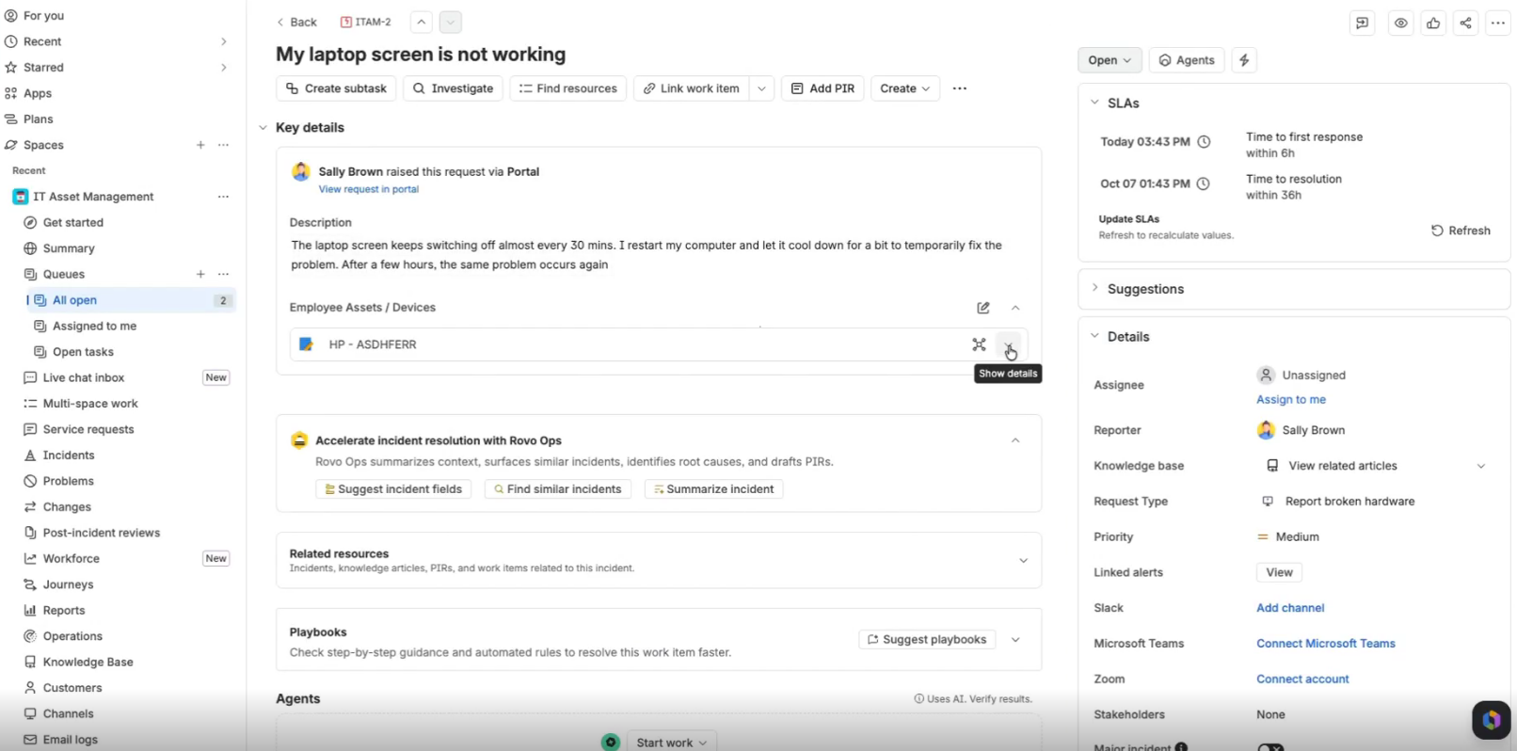
Task: Open IT Asset Management options ellipsis
Action: tap(223, 197)
